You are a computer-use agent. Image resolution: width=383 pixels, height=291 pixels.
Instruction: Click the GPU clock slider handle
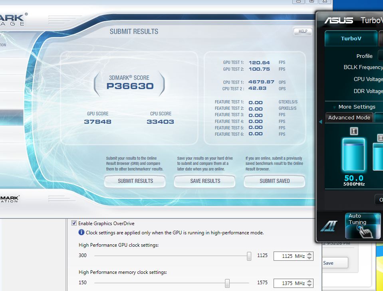pyautogui.click(x=249, y=256)
